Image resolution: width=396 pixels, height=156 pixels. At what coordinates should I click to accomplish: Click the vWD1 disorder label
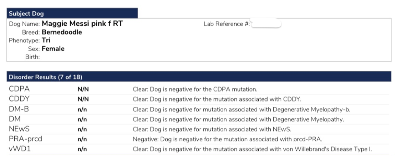pos(20,149)
